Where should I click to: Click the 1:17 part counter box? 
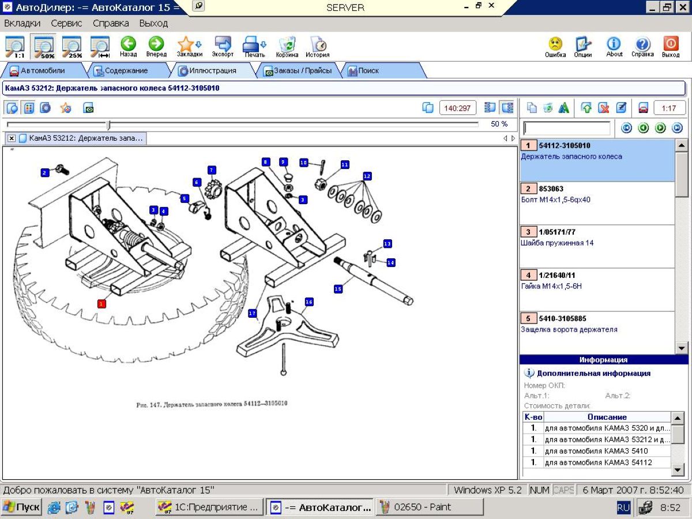click(x=669, y=108)
